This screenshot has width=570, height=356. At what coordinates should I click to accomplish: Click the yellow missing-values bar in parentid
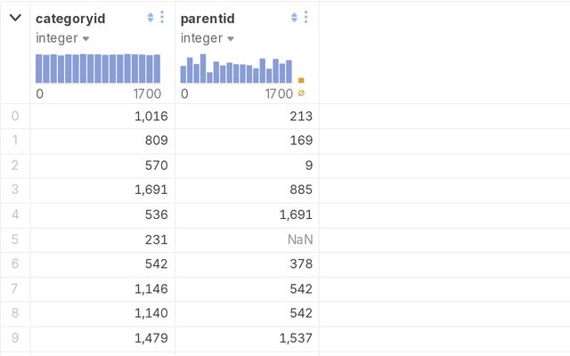[x=301, y=80]
